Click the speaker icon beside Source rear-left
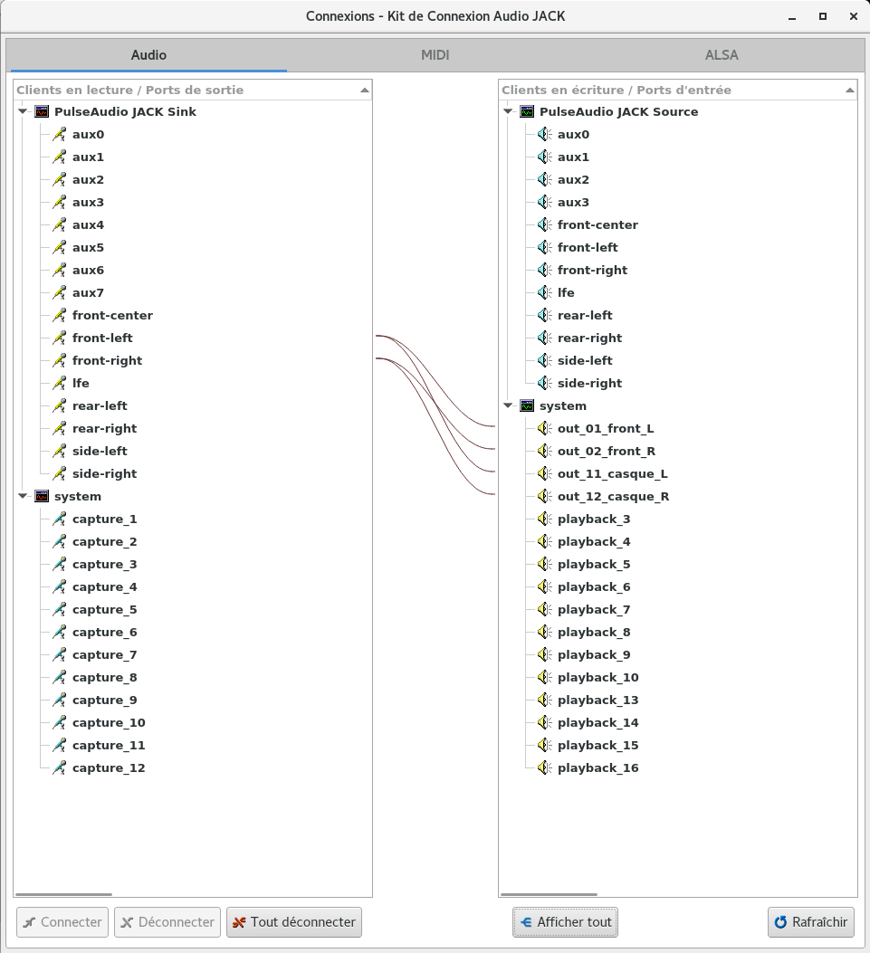 pos(544,316)
